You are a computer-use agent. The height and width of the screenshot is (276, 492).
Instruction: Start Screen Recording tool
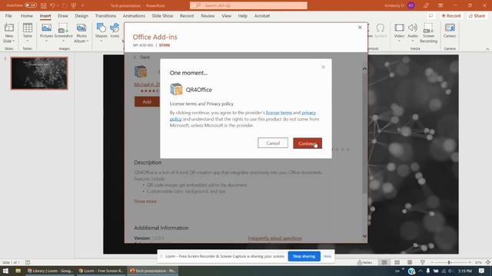428,28
